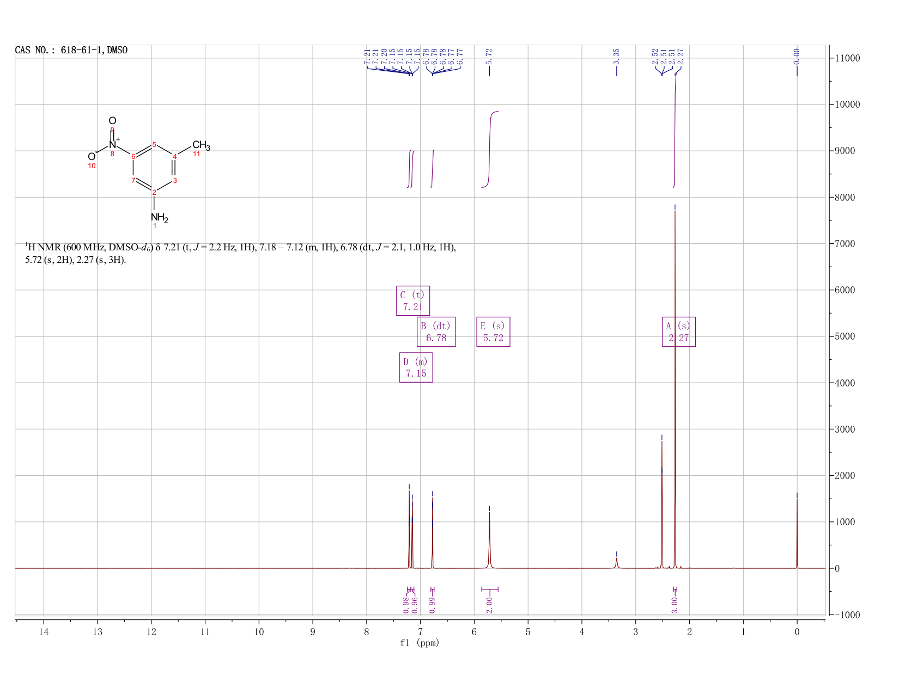
Task: Click the NH2 group in the structure
Action: [x=160, y=218]
